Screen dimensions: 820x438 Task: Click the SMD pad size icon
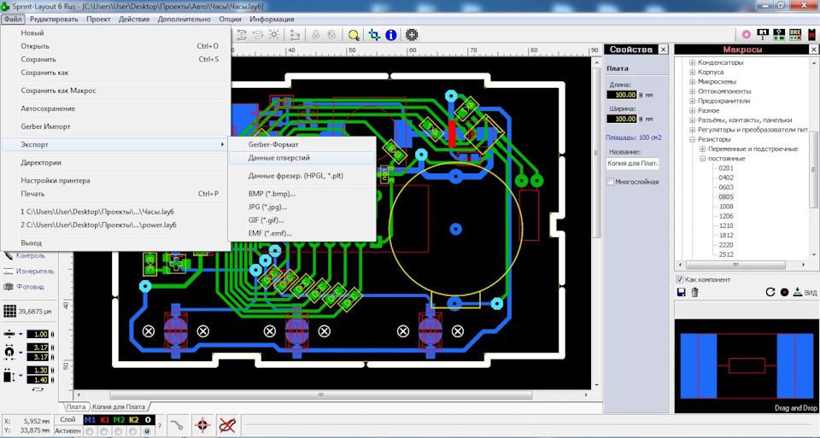9,375
